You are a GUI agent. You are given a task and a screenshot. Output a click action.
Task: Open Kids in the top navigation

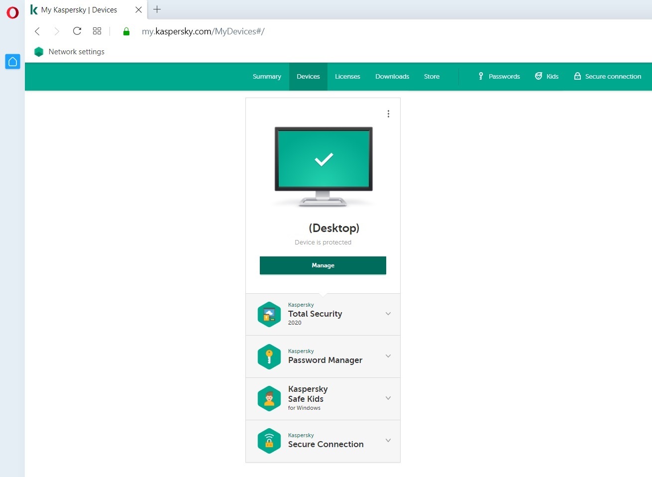tap(552, 77)
